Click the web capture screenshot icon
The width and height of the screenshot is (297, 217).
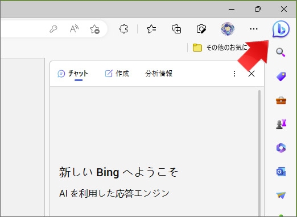pos(201,29)
